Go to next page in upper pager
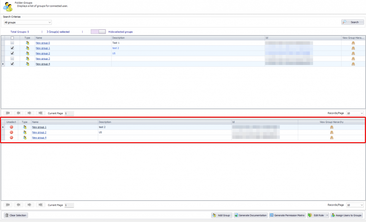Screen dimensions: 366x222 click(30, 113)
